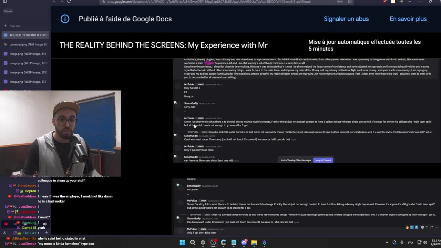The height and width of the screenshot is (248, 441).
Task: Click the fire reaction emoji in lower screenshot
Action: 407,227
